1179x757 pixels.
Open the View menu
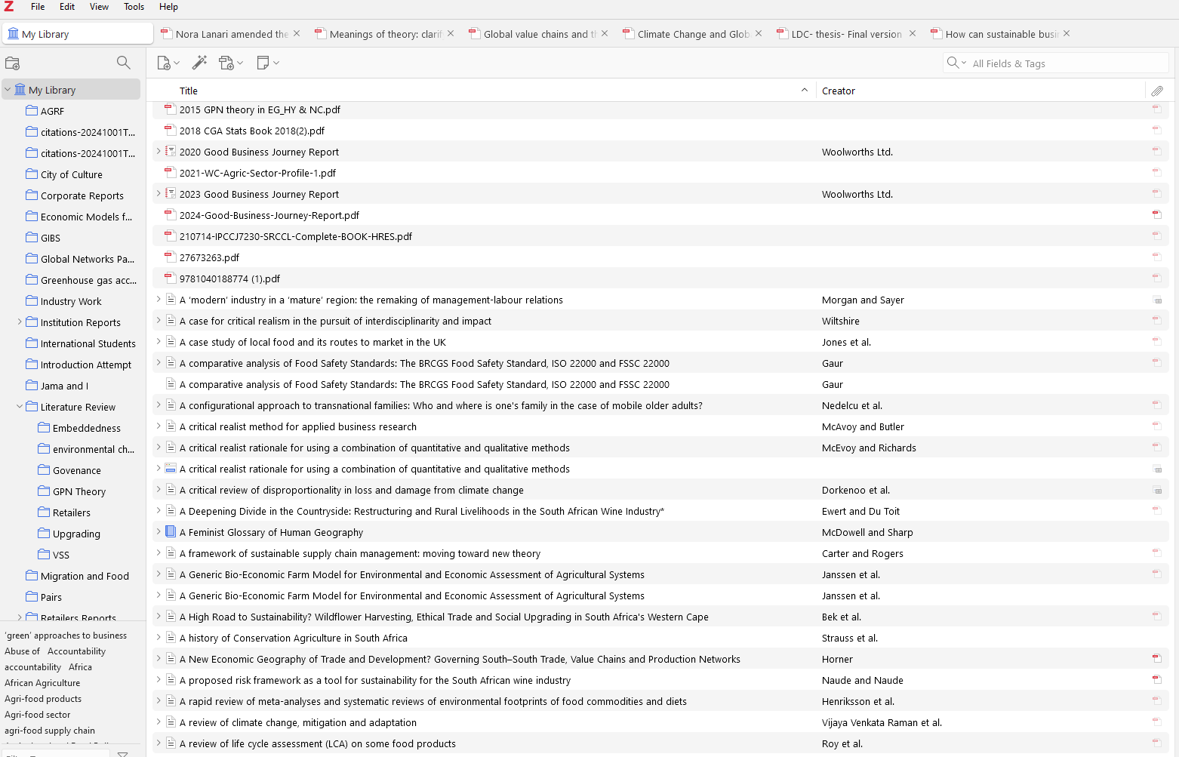click(x=99, y=7)
